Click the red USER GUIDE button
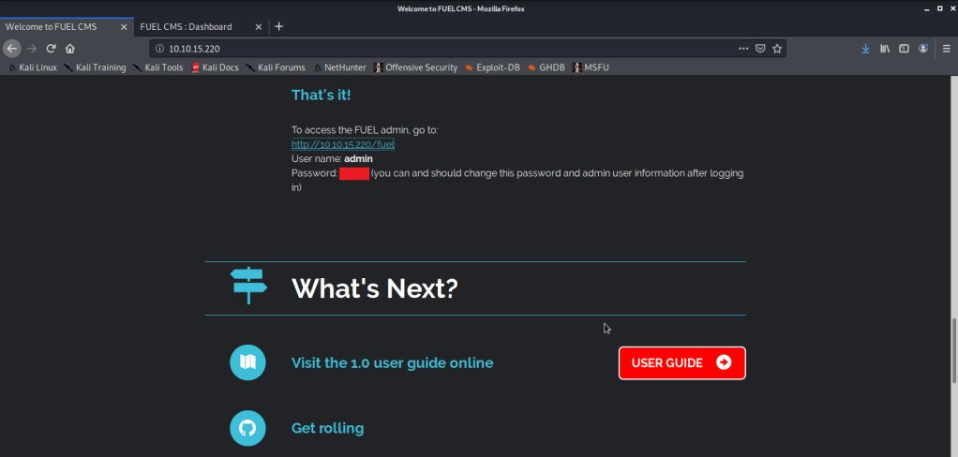 [681, 363]
